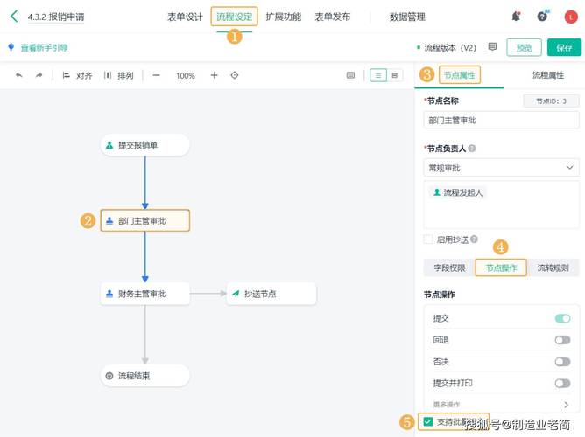Click the 保存 button
Viewport: 585px width, 437px height.
[x=564, y=48]
